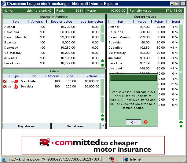Click the Shares in Portfolio scrollbar thumb

pos(102,33)
